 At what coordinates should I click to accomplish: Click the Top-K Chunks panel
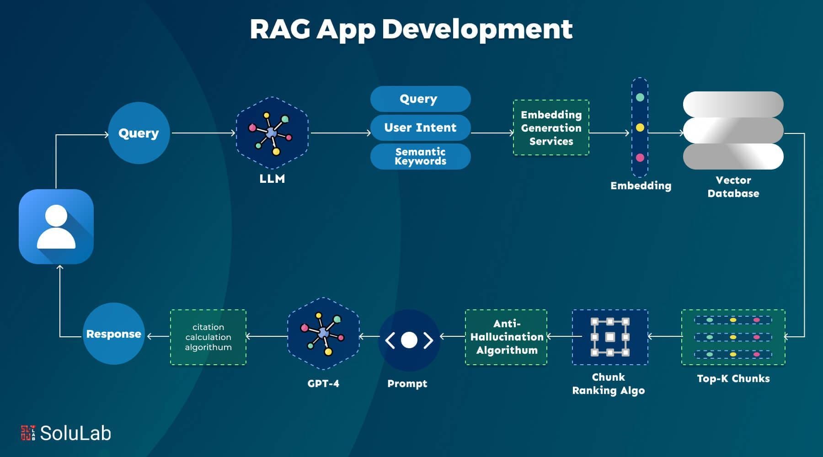point(732,337)
